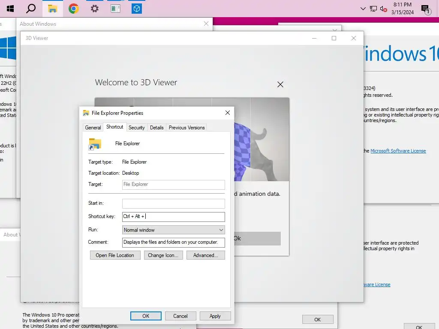Switch to the Details tab
Viewport: 439px width, 329px height.
[x=157, y=128]
